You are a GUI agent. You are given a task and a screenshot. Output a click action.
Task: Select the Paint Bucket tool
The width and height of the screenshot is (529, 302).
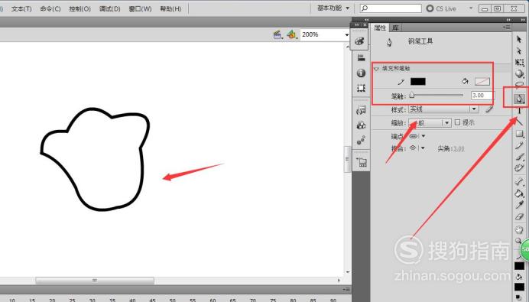519,193
